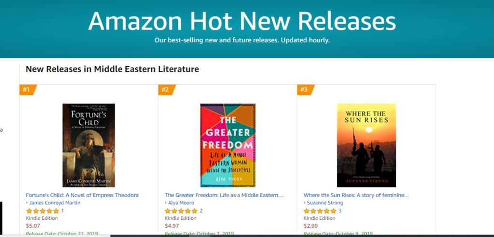Click star rating for Where the Sun Rises

(320, 211)
